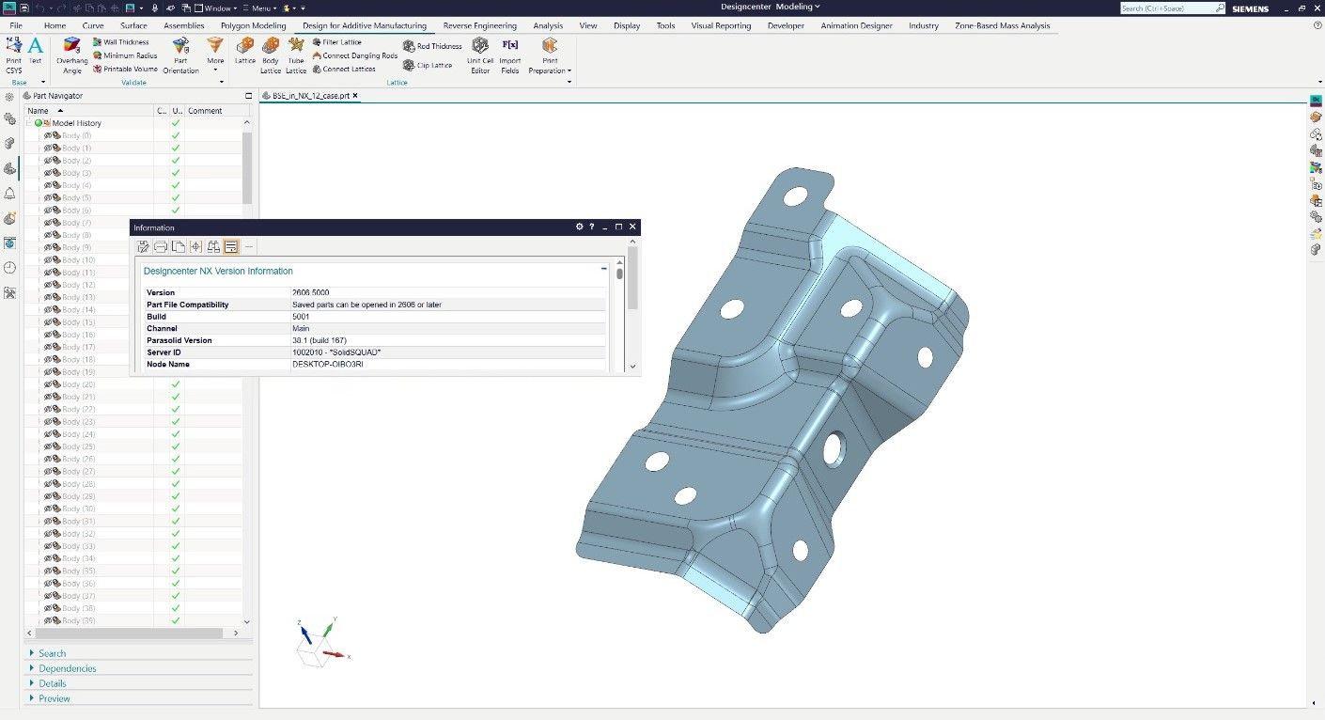This screenshot has width=1325, height=720.
Task: Focus the Search command finder field
Action: pos(1168,8)
